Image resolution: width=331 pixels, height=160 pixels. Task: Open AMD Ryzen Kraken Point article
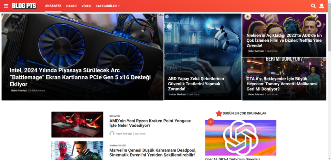[x=150, y=123]
